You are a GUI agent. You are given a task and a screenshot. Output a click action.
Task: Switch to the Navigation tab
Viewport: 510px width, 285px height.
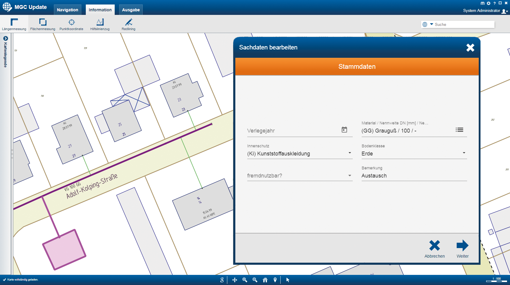pos(68,10)
